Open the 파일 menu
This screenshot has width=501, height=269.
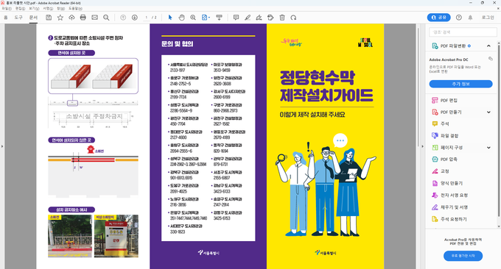point(7,9)
